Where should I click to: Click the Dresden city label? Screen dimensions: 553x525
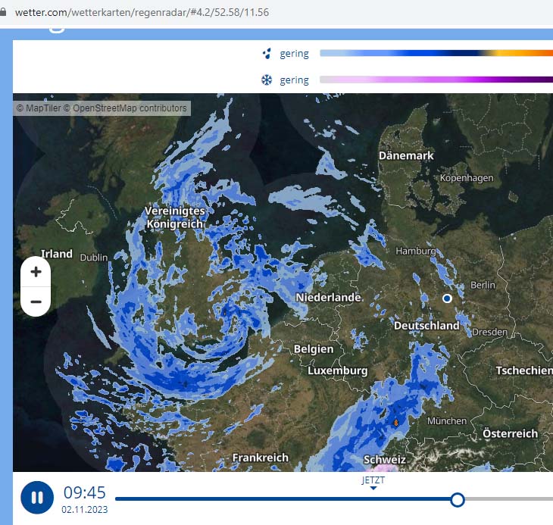click(489, 332)
